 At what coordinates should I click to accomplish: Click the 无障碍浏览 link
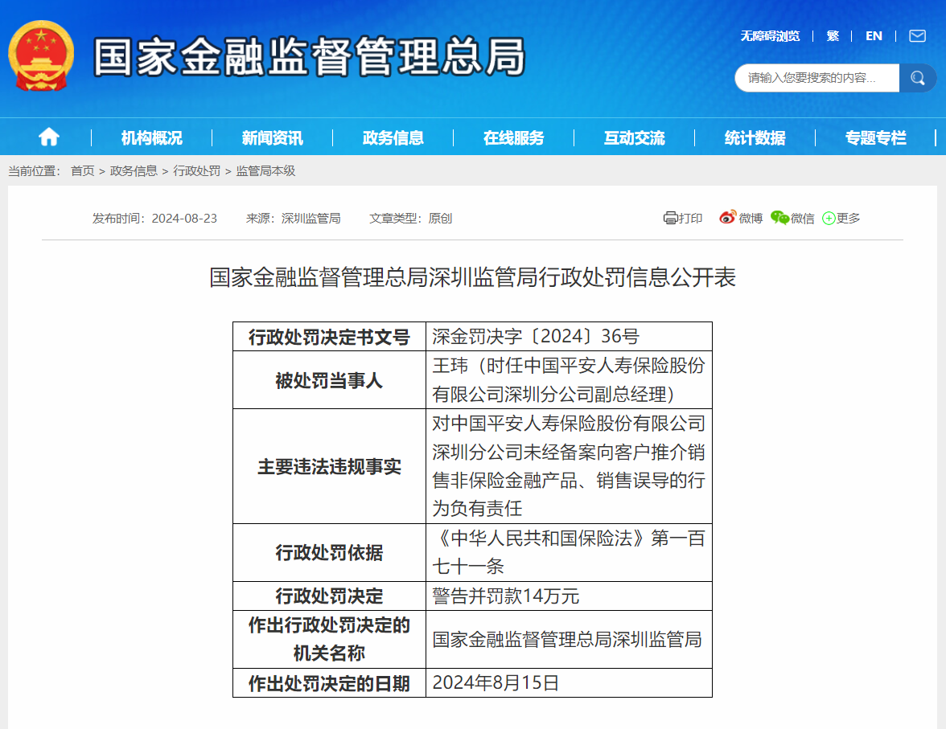tap(770, 36)
